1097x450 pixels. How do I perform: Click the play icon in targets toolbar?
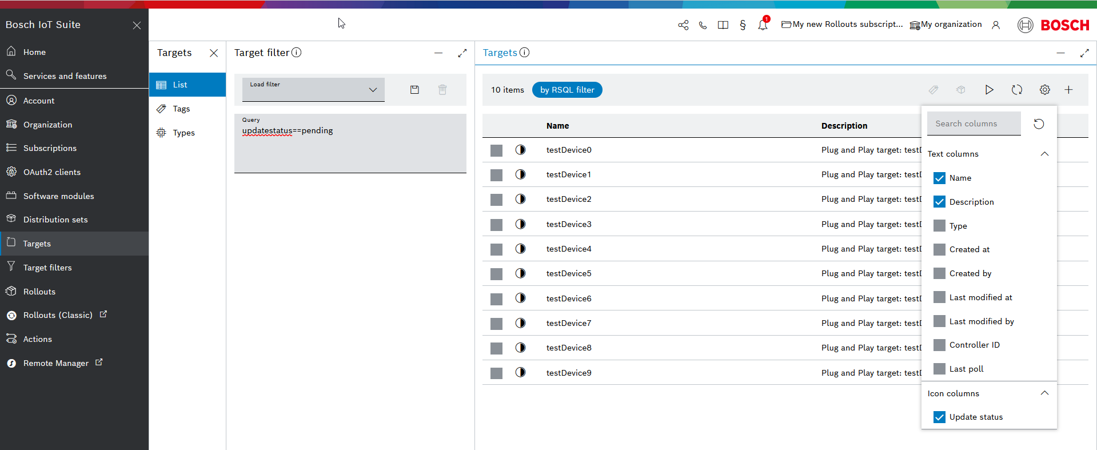coord(989,90)
